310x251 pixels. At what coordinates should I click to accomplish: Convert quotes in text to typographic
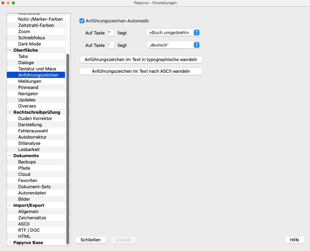pyautogui.click(x=141, y=60)
